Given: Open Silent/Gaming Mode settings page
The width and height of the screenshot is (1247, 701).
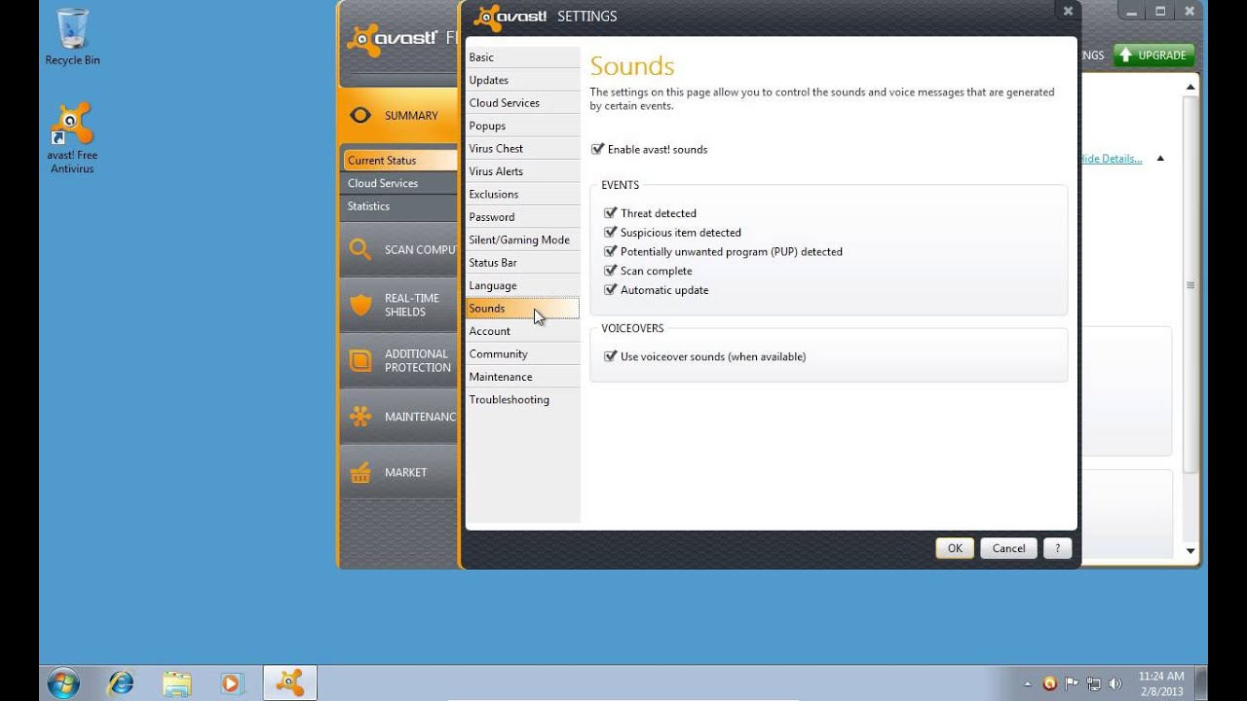Looking at the screenshot, I should [x=522, y=240].
